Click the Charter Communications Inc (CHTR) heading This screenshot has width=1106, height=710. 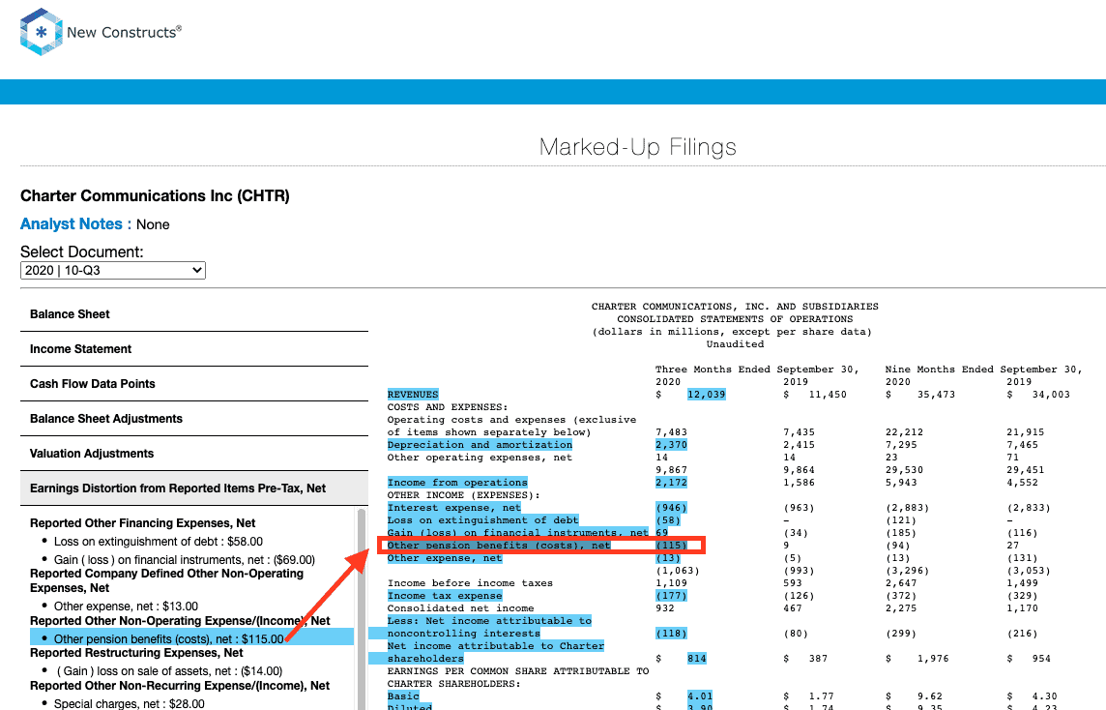[x=156, y=196]
